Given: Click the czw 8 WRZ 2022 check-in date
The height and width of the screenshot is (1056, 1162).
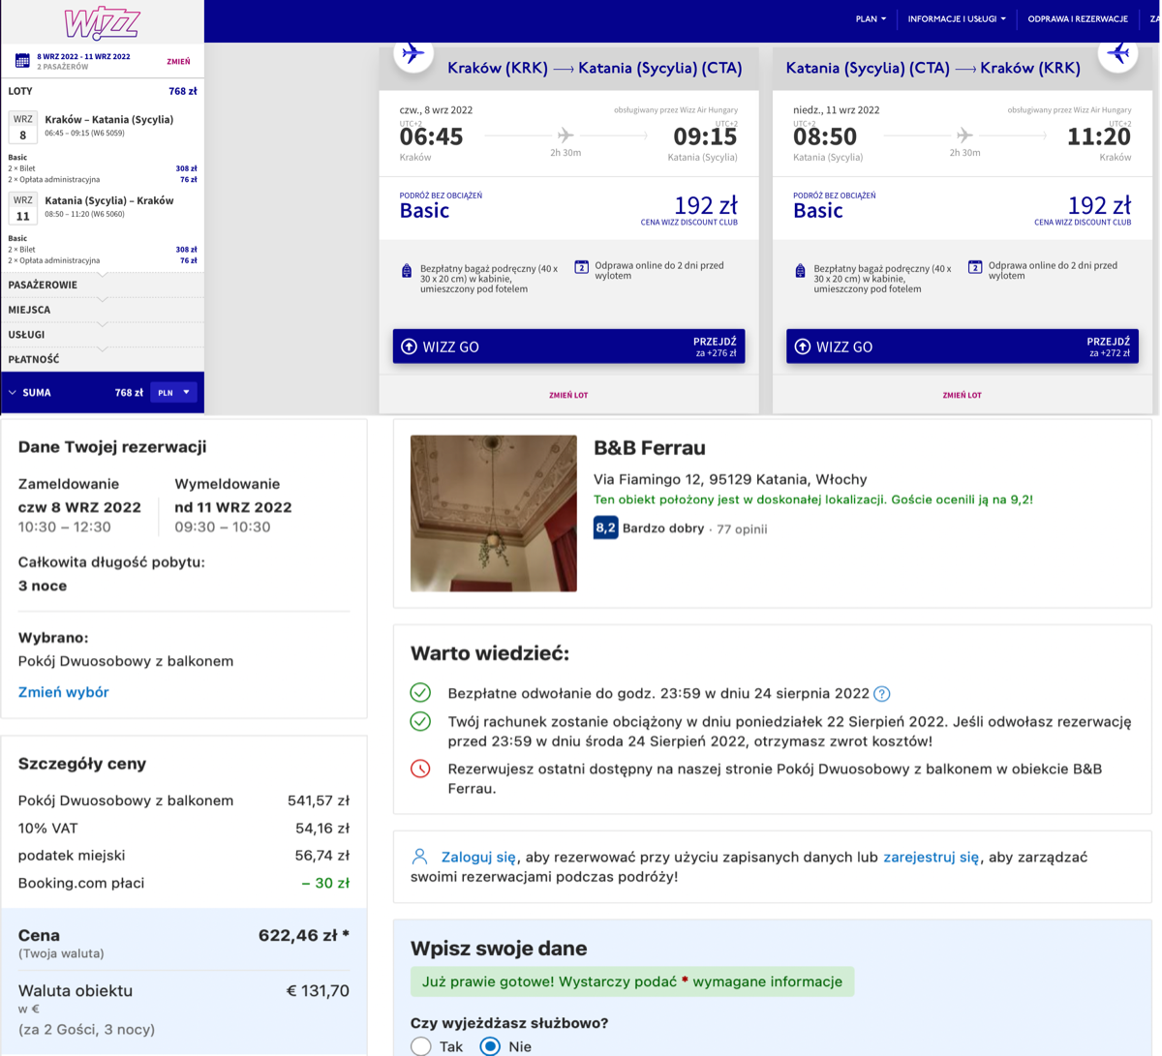Looking at the screenshot, I should [x=79, y=507].
